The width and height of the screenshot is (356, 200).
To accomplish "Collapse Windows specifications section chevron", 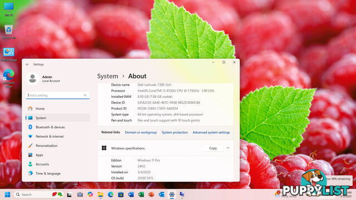I will coord(228,148).
